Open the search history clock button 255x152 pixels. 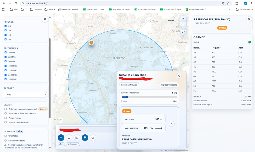click(69, 138)
